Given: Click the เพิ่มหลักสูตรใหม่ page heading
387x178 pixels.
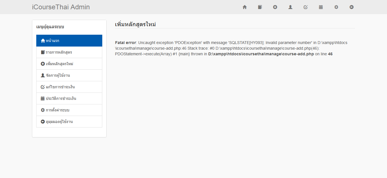Looking at the screenshot, I should 135,24.
